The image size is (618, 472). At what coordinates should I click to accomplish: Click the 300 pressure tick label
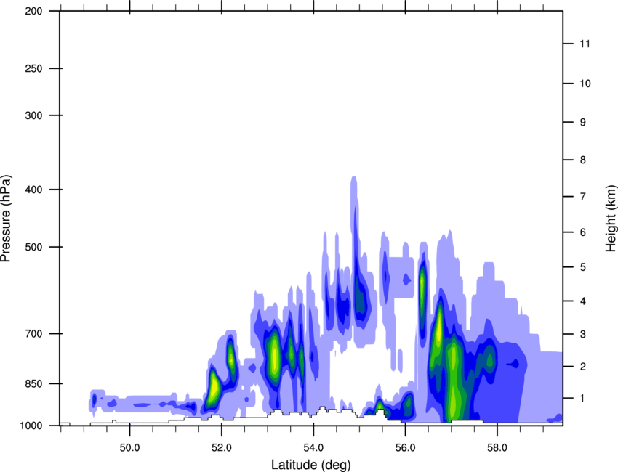33,115
